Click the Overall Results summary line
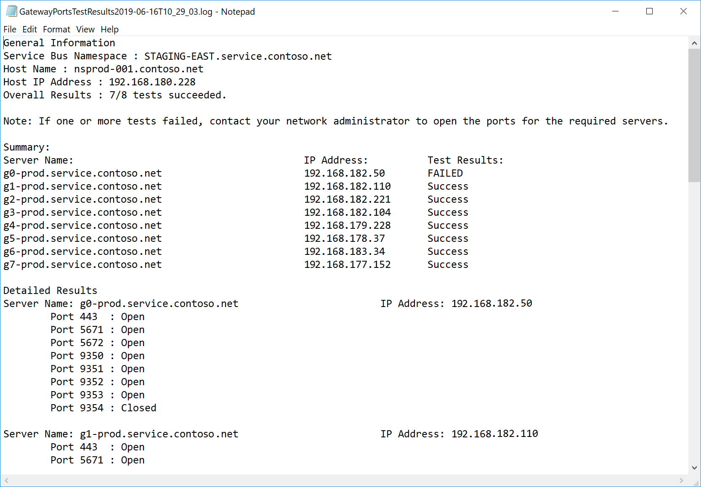 click(114, 95)
